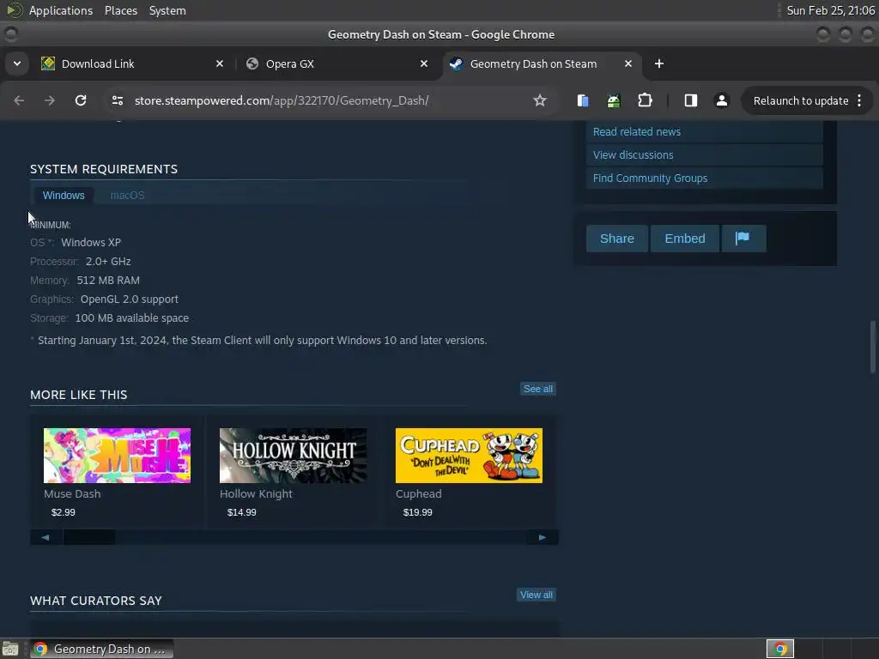This screenshot has width=879, height=659.
Task: Close the Download Link tab
Action: [220, 63]
